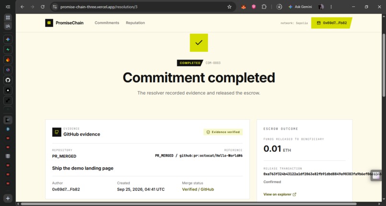Select the network: Sepolia label
The height and width of the screenshot is (206, 386).
294,23
